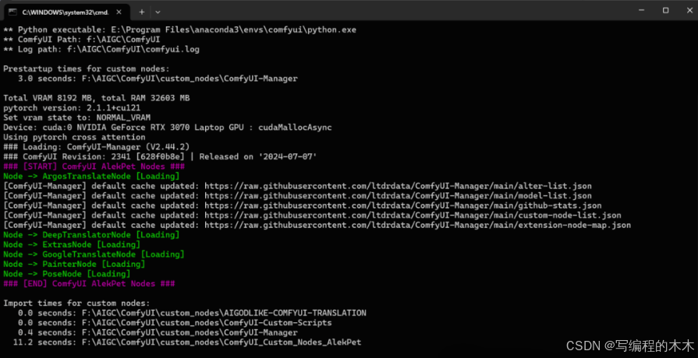Screen dimensions: 698x358
Task: Select the C:\WINDOWS\system32\cmd tab
Action: 67,12
